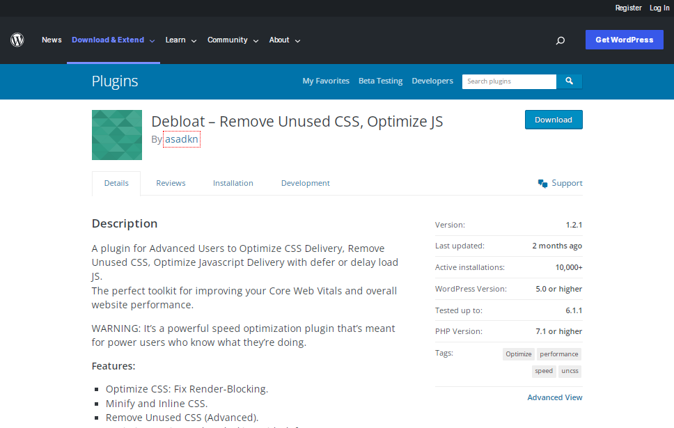Click the Debloat plugin thumbnail icon

tap(117, 135)
